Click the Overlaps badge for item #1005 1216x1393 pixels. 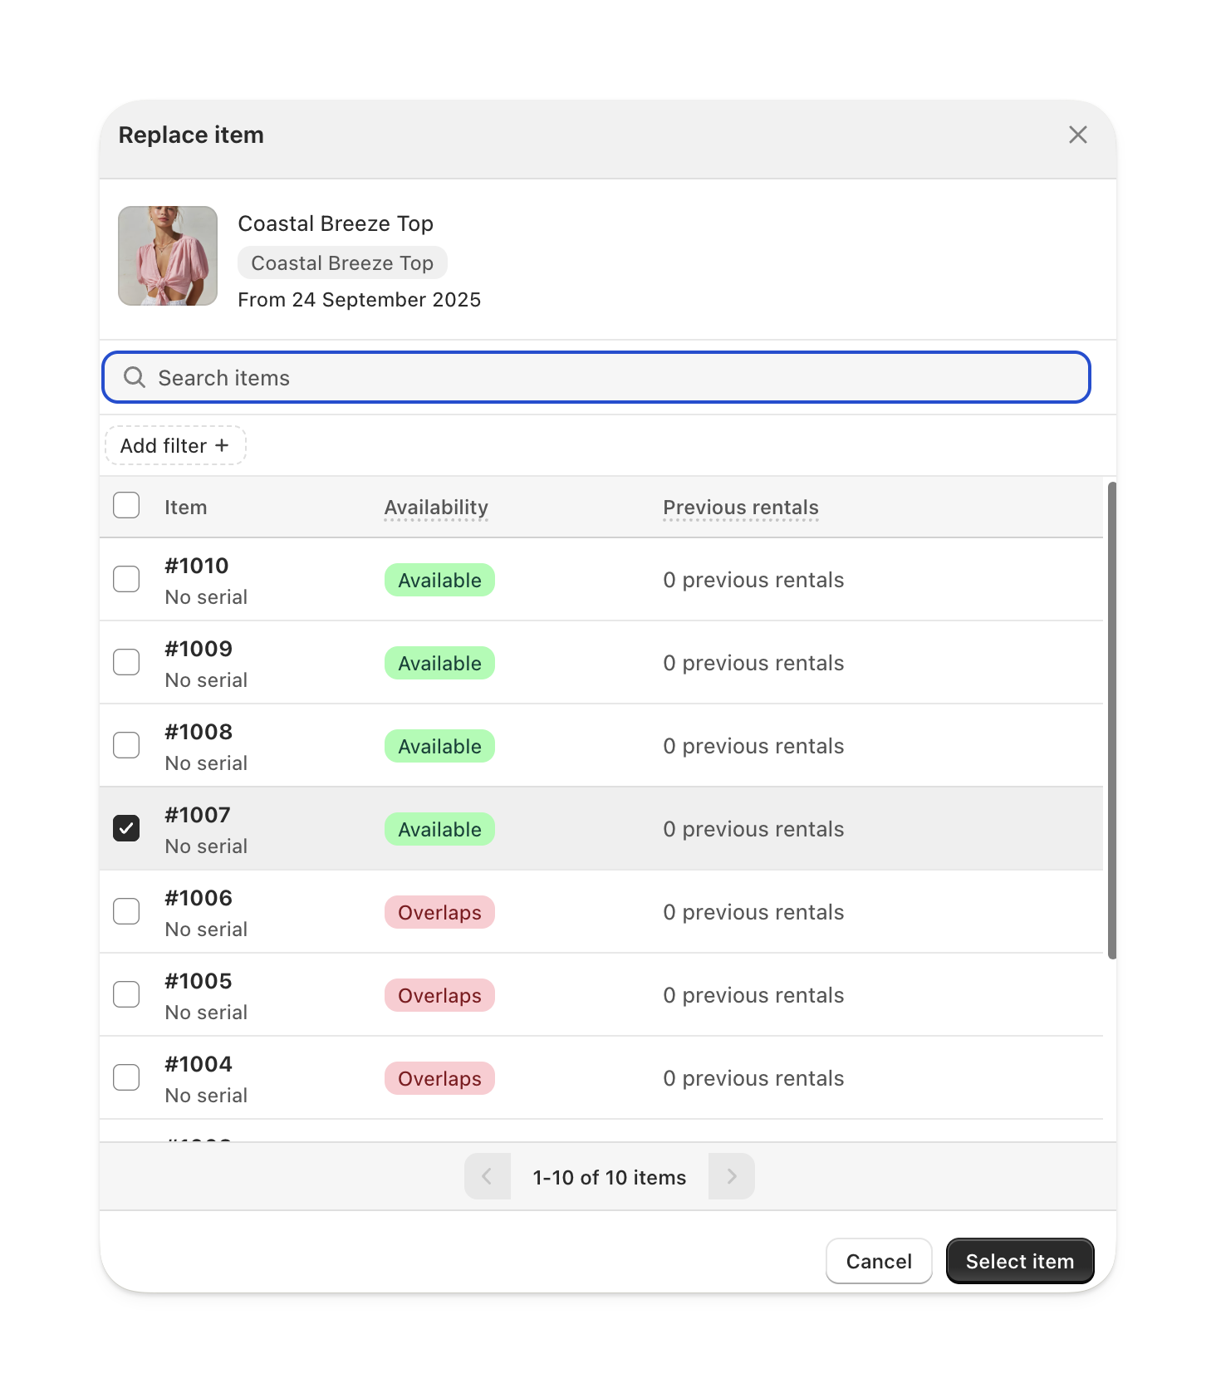click(x=439, y=995)
